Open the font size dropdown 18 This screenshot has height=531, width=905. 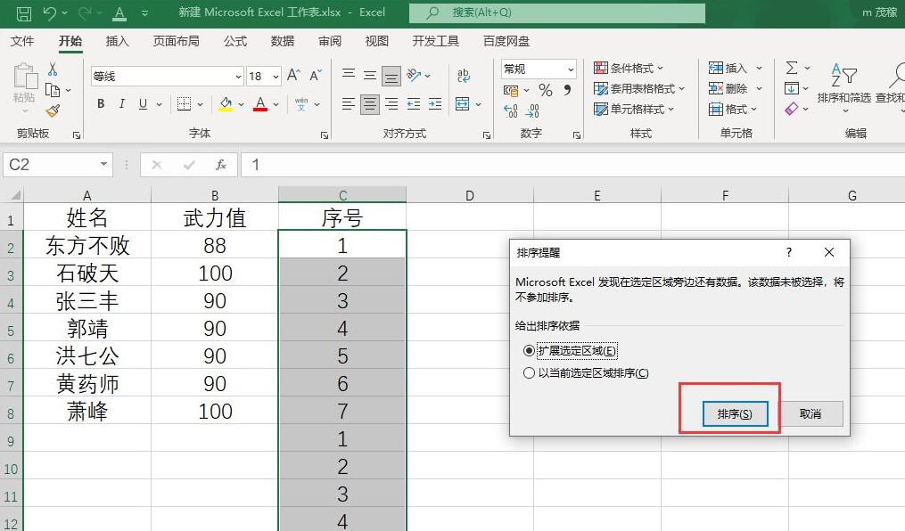point(276,76)
